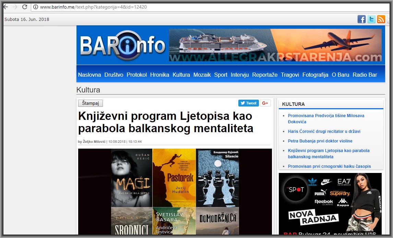Open sidebar link Književni program Ljetopisa
The width and height of the screenshot is (393, 238).
tap(329, 154)
